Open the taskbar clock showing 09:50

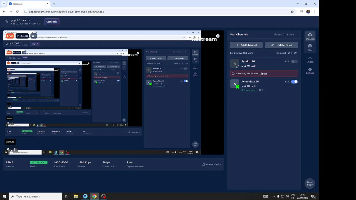(302, 196)
